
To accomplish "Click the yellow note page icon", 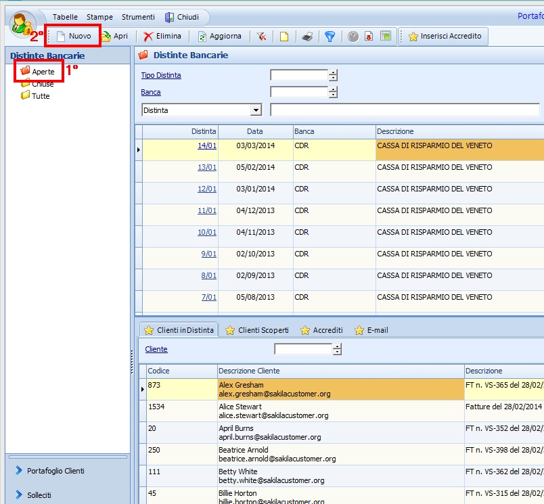I will [x=284, y=37].
